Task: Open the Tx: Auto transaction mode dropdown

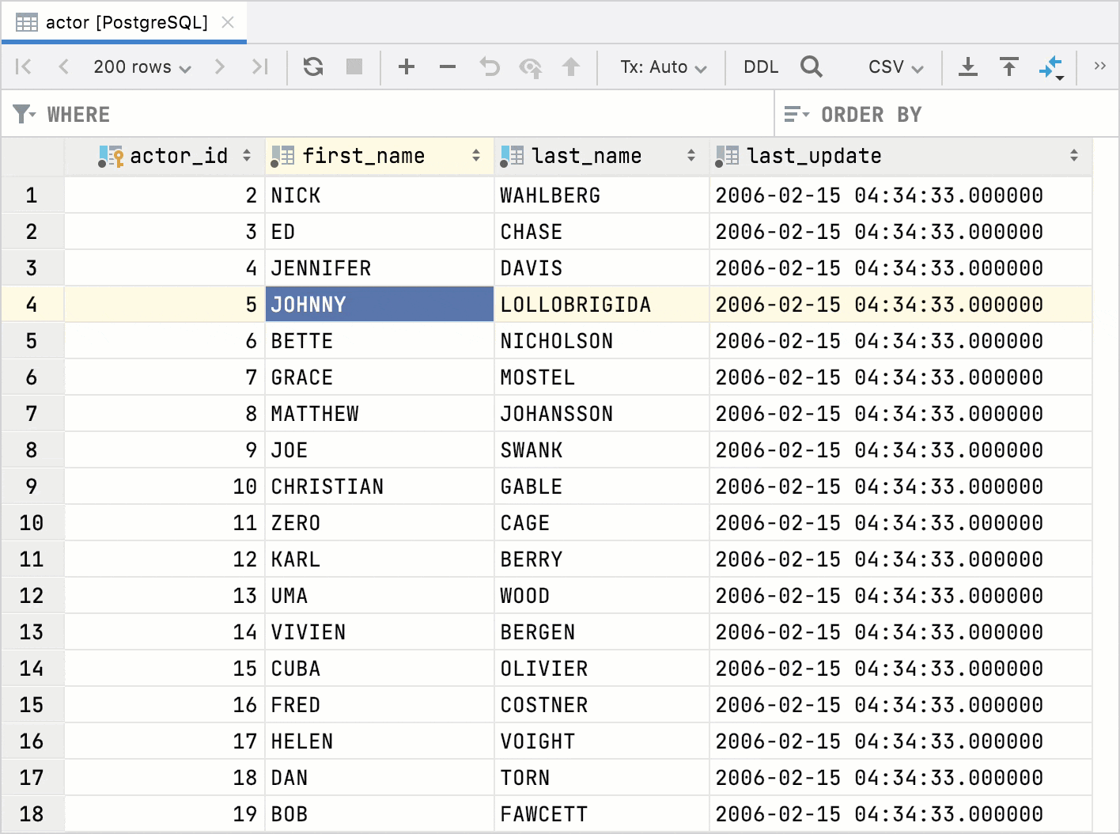Action: (661, 66)
